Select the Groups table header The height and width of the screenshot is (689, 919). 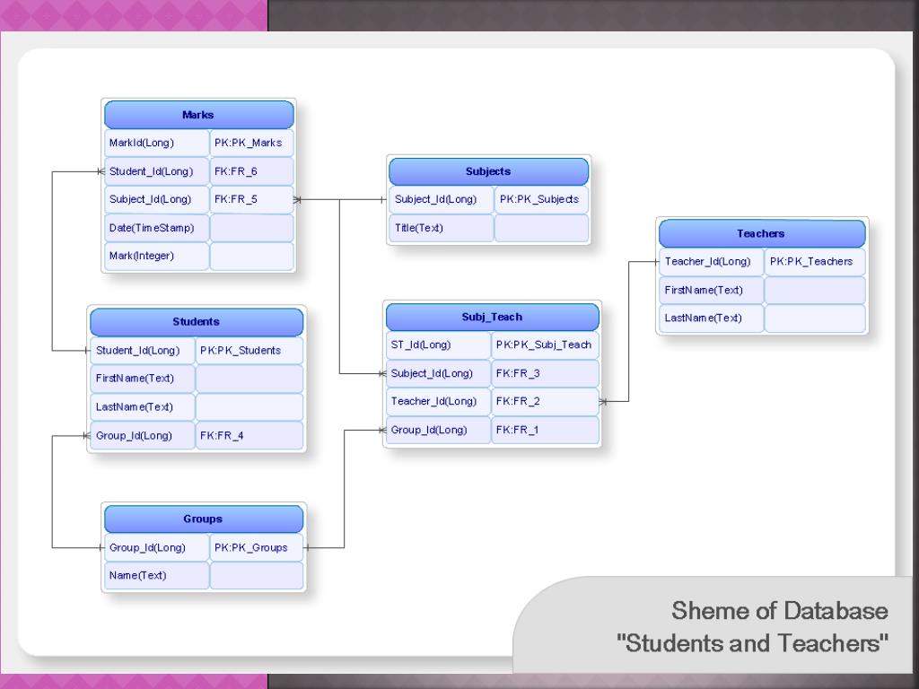(x=203, y=519)
